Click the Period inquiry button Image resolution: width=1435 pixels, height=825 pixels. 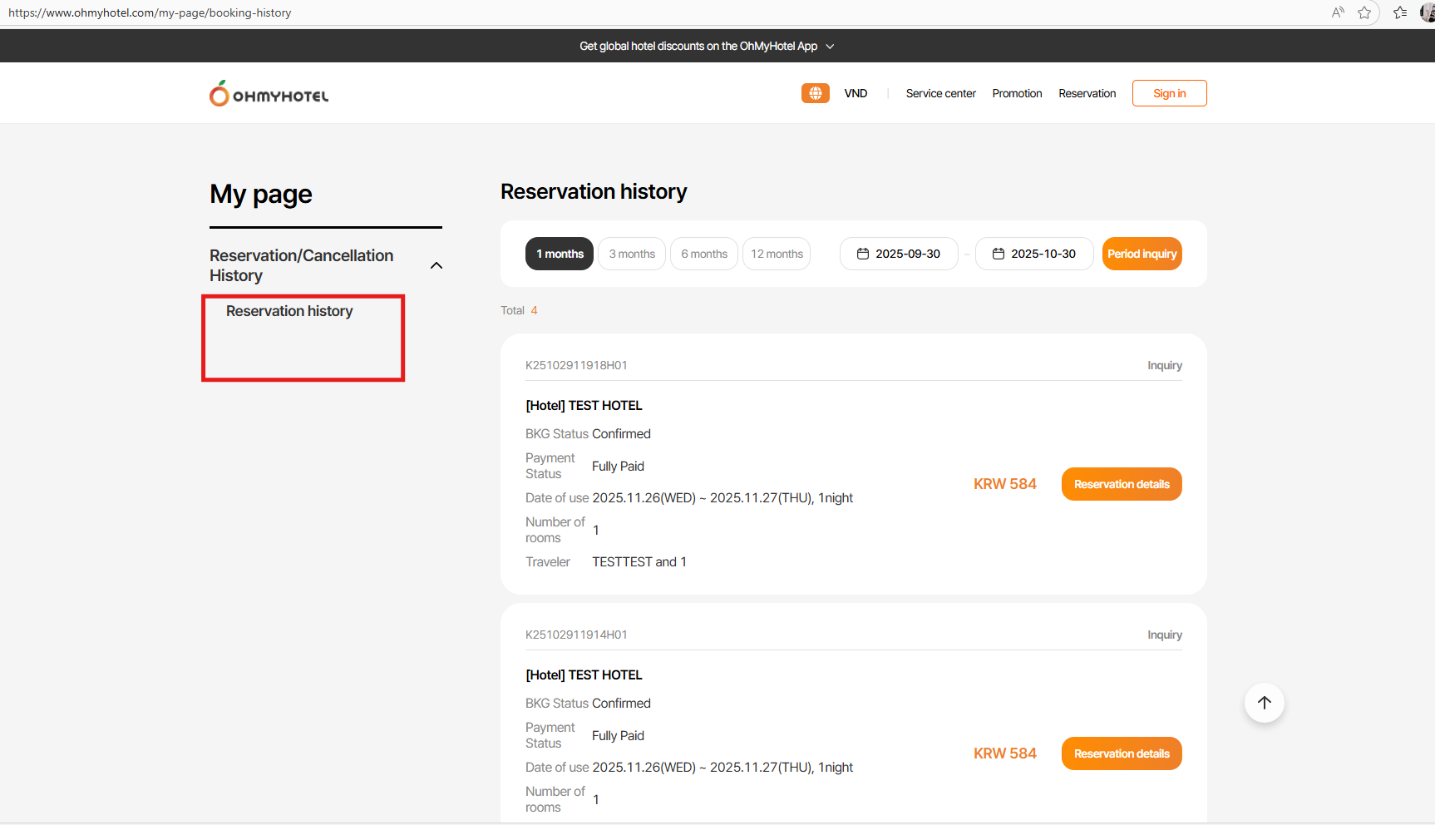click(1142, 254)
